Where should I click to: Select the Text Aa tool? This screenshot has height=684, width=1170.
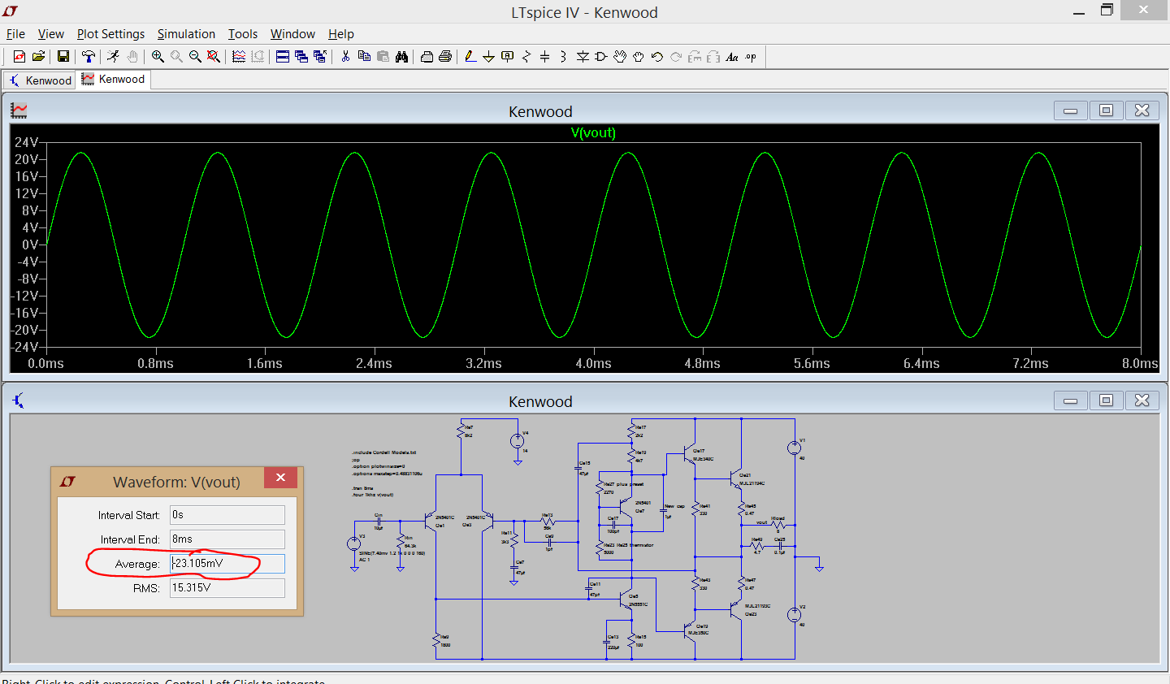coord(732,56)
